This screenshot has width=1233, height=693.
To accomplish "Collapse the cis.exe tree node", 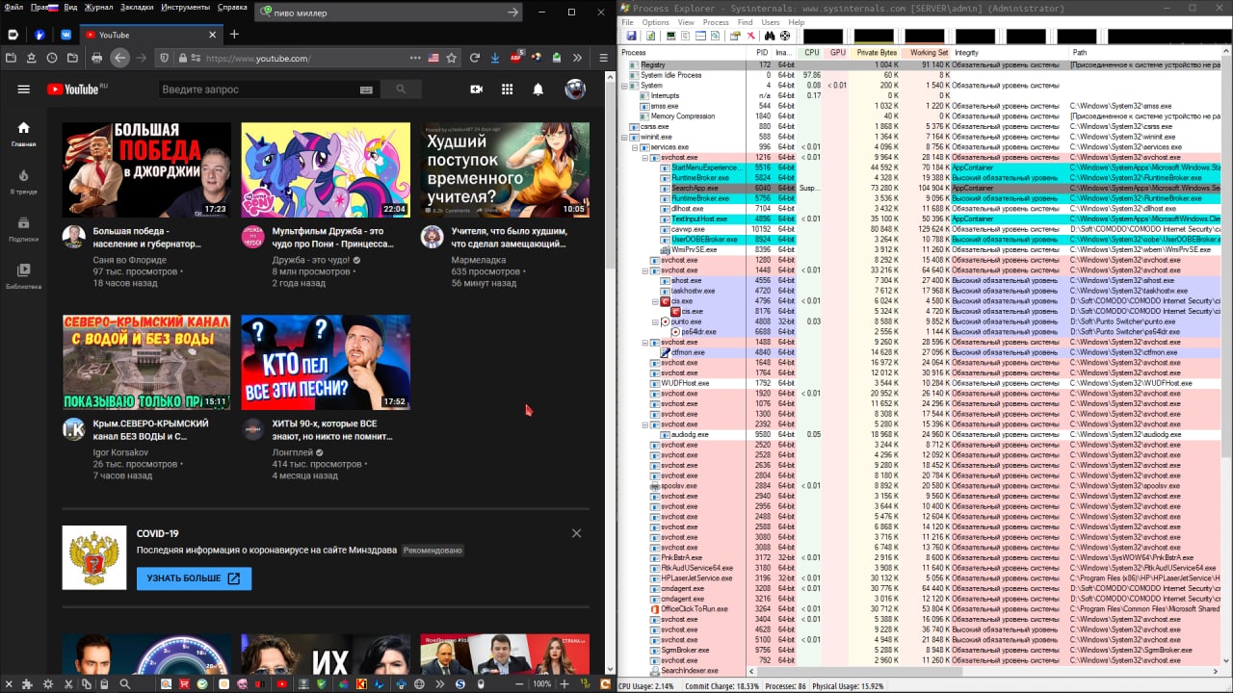I will [x=656, y=301].
